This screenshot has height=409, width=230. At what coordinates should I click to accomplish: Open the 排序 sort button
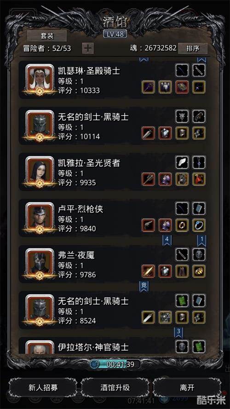[193, 48]
